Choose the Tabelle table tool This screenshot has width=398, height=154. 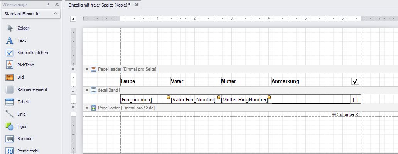[x=10, y=102]
